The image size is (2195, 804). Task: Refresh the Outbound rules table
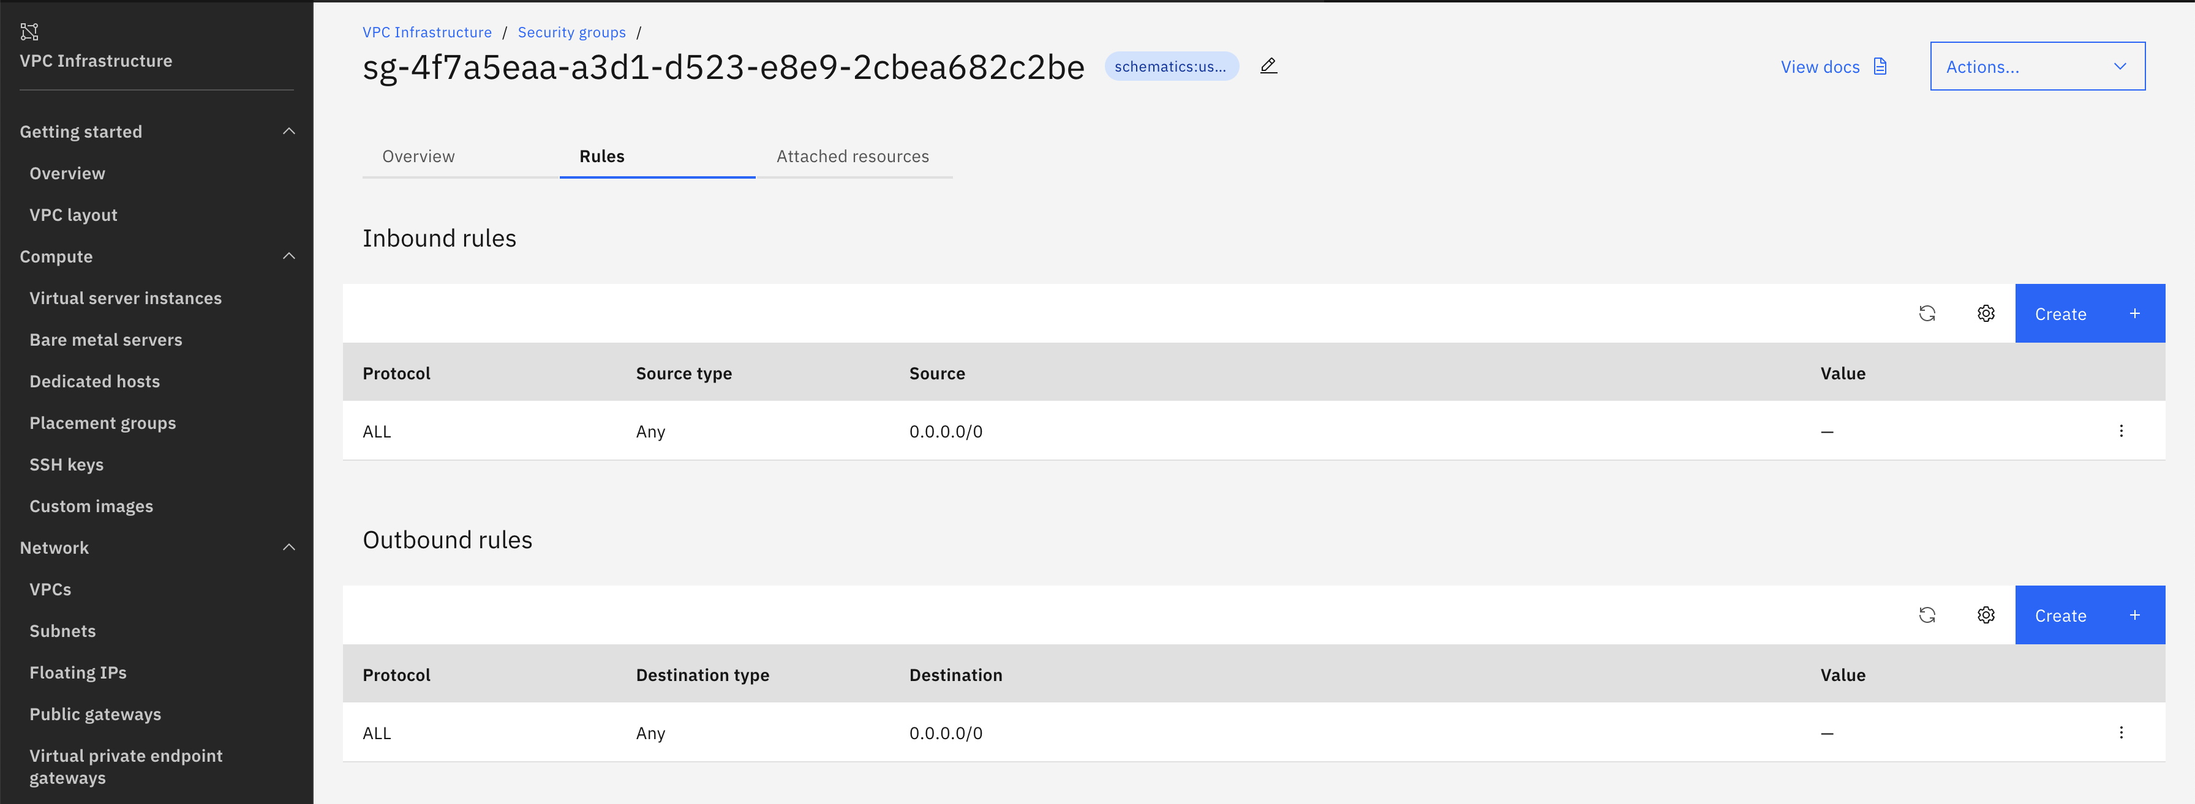pyautogui.click(x=1927, y=615)
